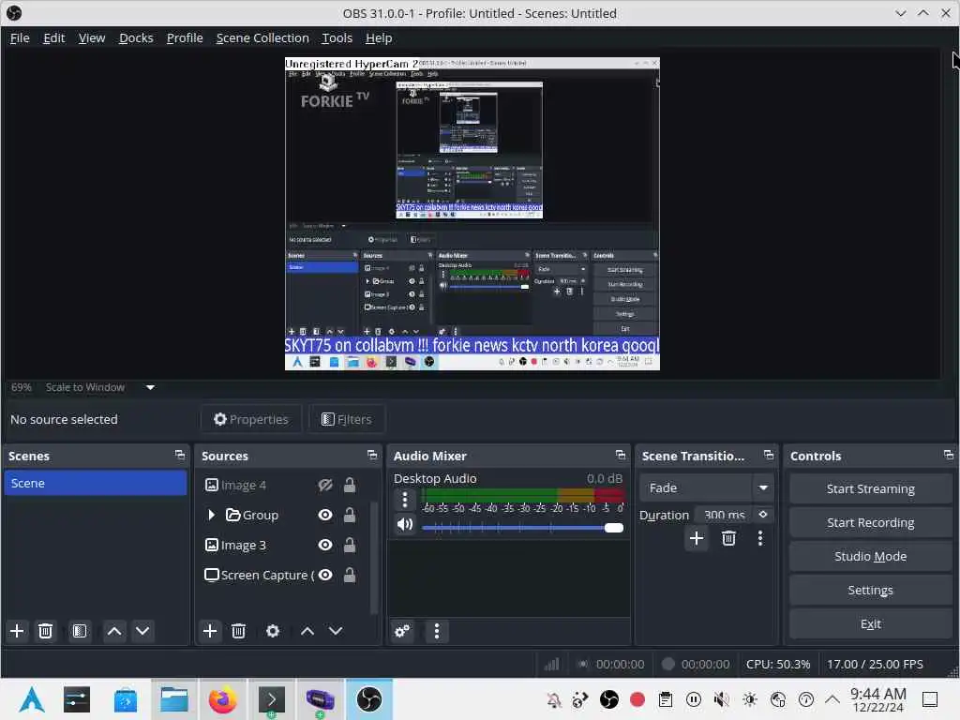Open the Edit menu
960x720 pixels.
(x=53, y=37)
